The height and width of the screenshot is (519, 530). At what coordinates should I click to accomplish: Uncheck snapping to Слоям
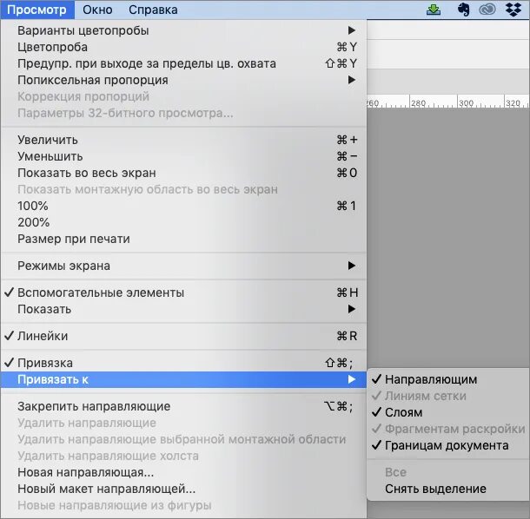(448, 412)
